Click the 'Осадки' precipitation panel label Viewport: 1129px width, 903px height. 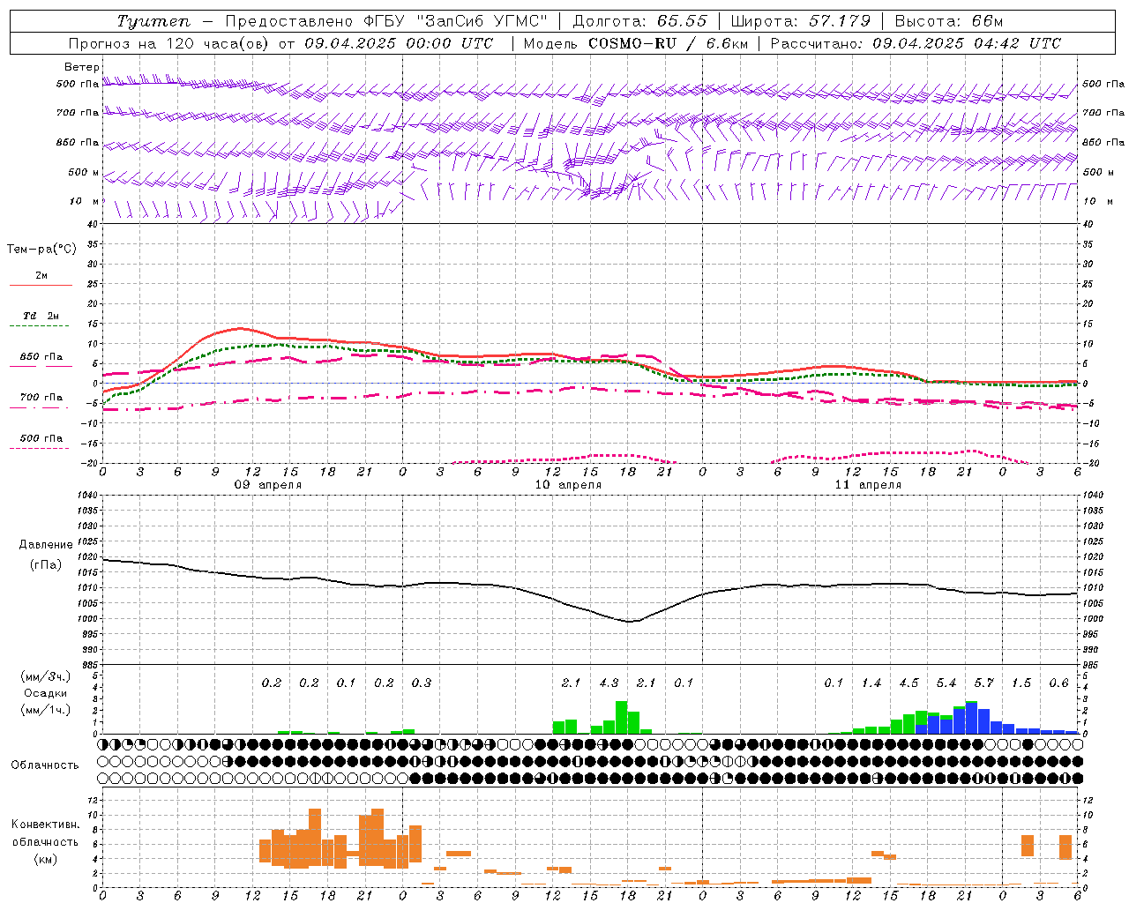coord(46,693)
